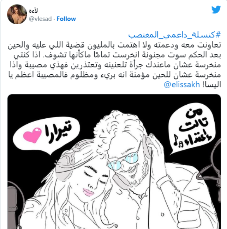The width and height of the screenshot is (227, 229).
Task: Open the @elissakh mention link
Action: click(182, 85)
